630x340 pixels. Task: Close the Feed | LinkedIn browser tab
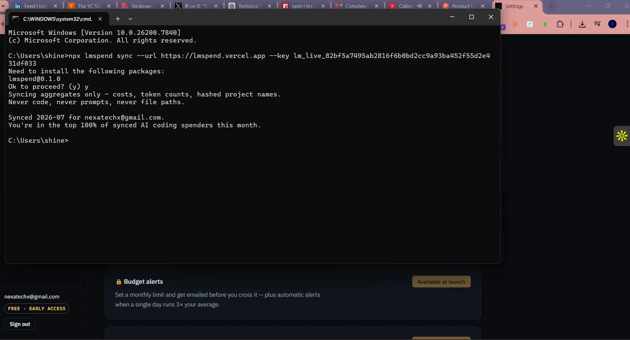point(56,6)
